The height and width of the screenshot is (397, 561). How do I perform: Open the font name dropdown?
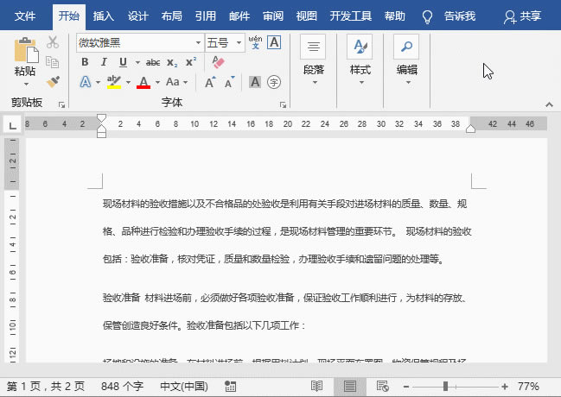198,43
